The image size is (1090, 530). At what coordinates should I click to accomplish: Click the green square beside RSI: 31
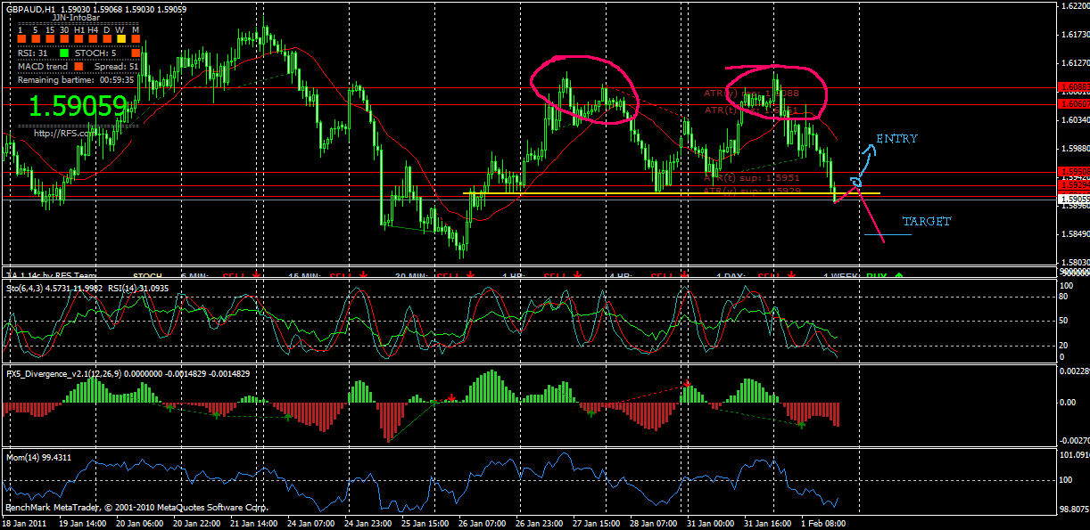click(x=64, y=53)
